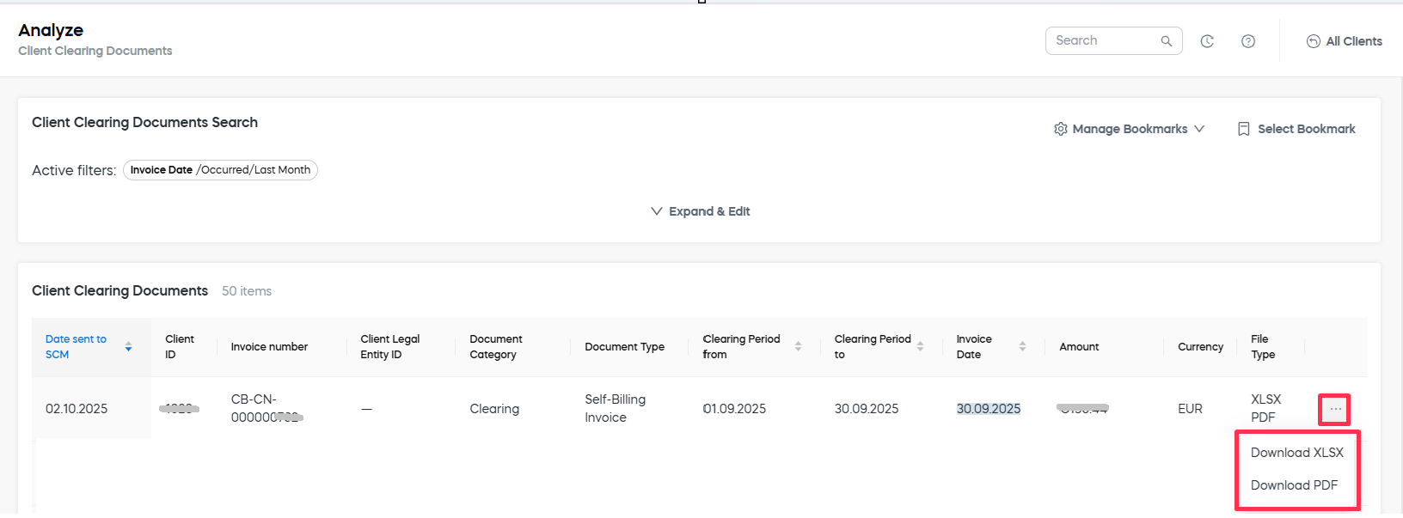Sort by Invoice Date column arrows

pyautogui.click(x=1022, y=347)
